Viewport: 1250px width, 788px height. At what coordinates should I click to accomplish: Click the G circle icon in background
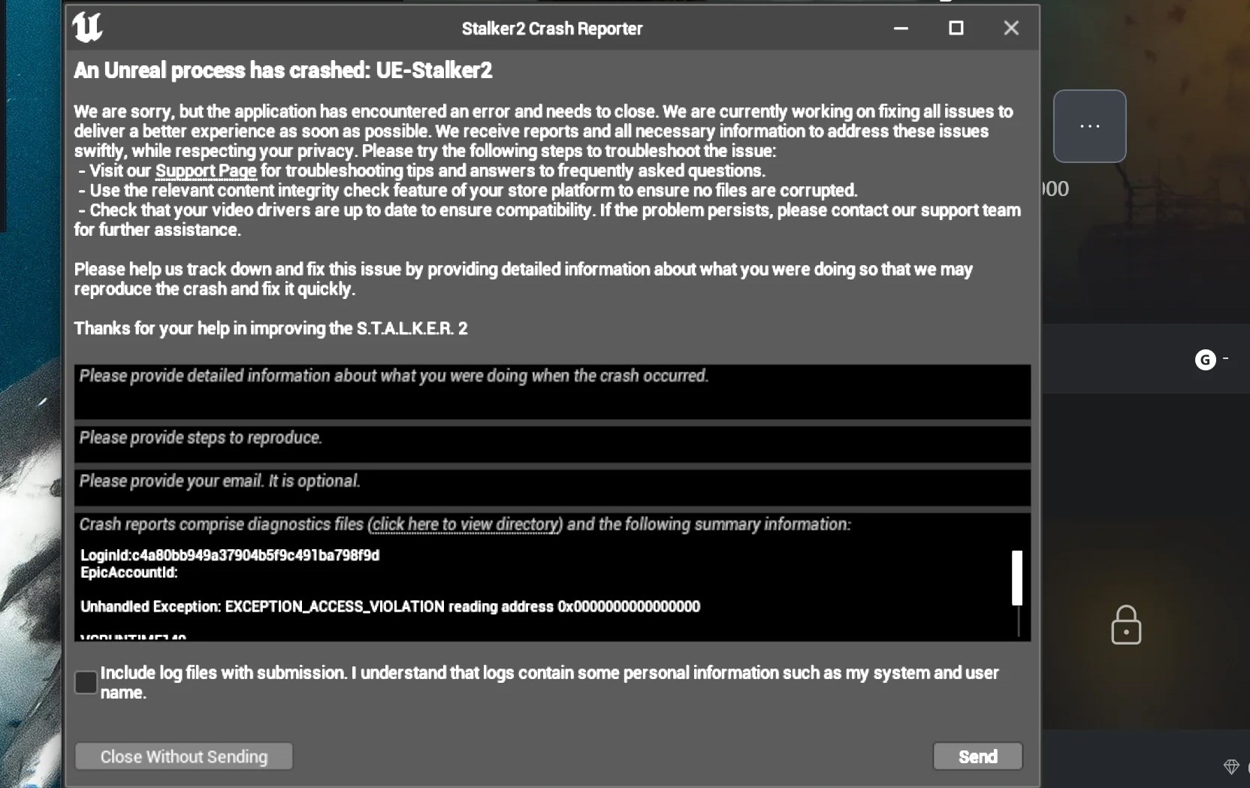coord(1205,360)
